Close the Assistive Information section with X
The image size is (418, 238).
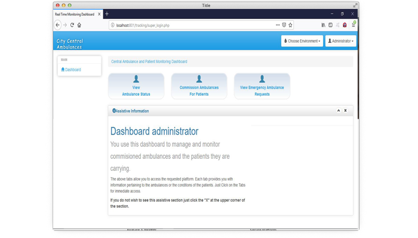[345, 111]
